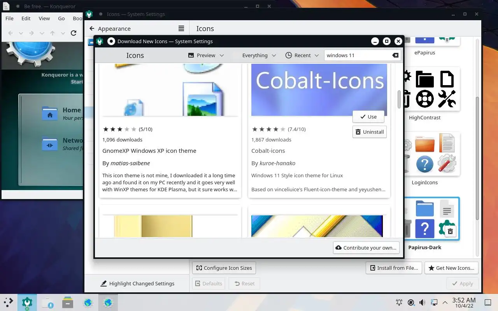Viewport: 498px width, 311px height.
Task: Click Konqueror's back arrow icon
Action: 11,33
